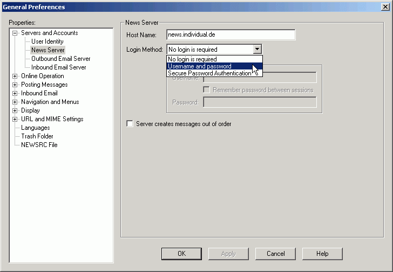Click the Host Name input field
393x272 pixels.
[x=231, y=34]
